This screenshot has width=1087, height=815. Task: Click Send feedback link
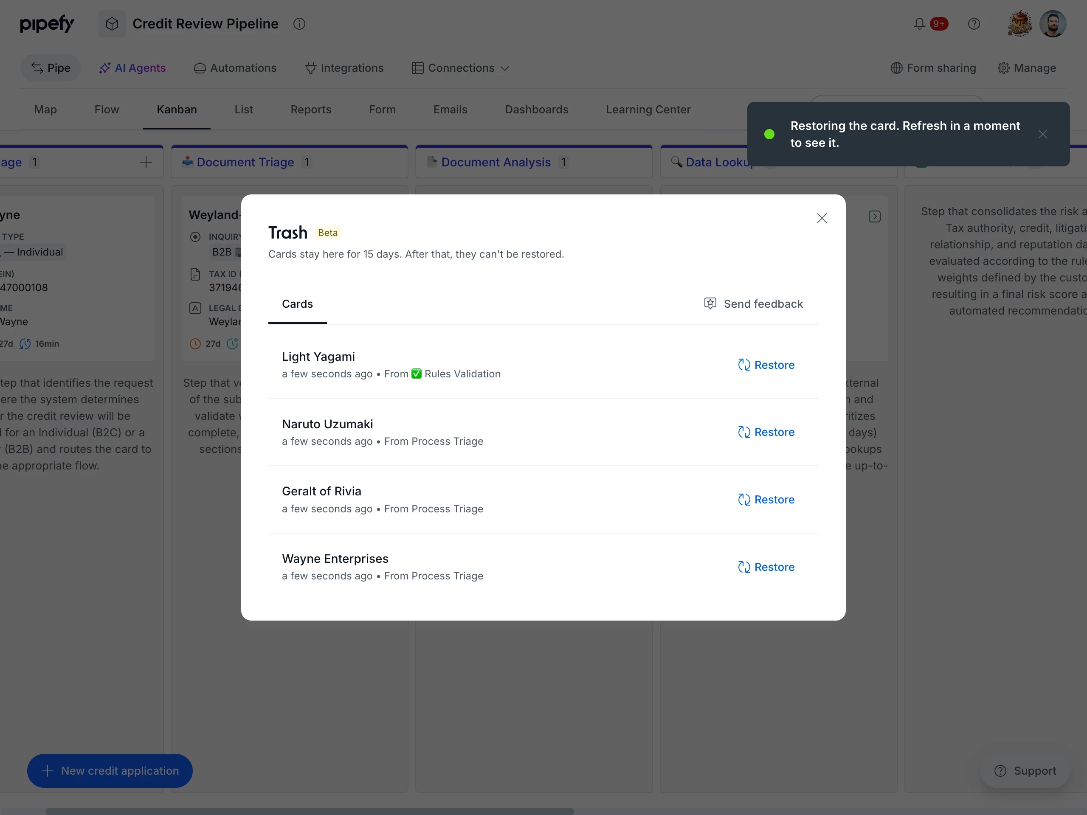[753, 304]
